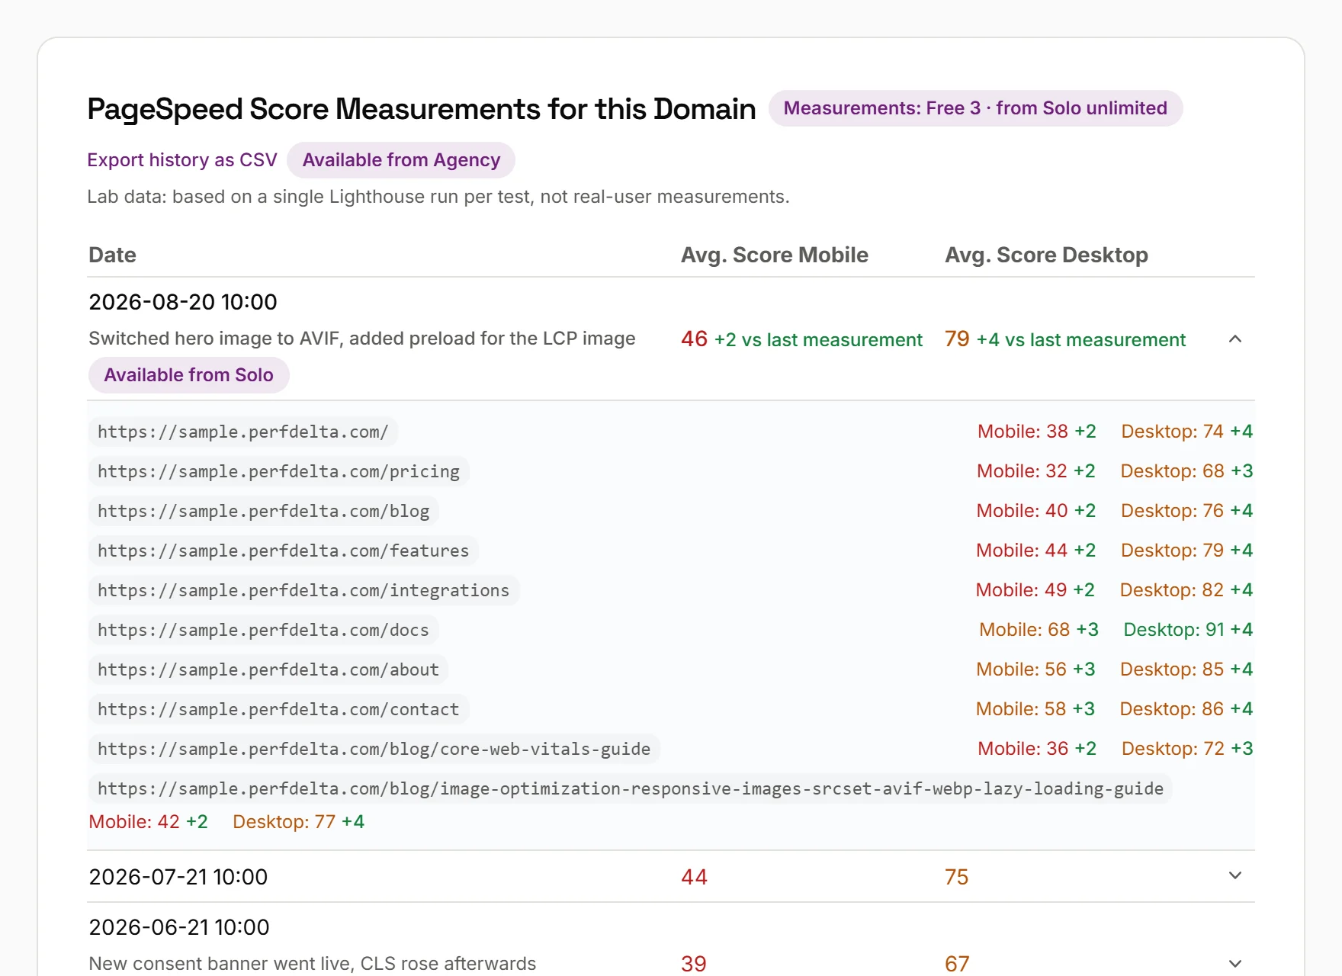Click the Measurements: Free 3 badge
This screenshot has width=1342, height=976.
[x=975, y=108]
